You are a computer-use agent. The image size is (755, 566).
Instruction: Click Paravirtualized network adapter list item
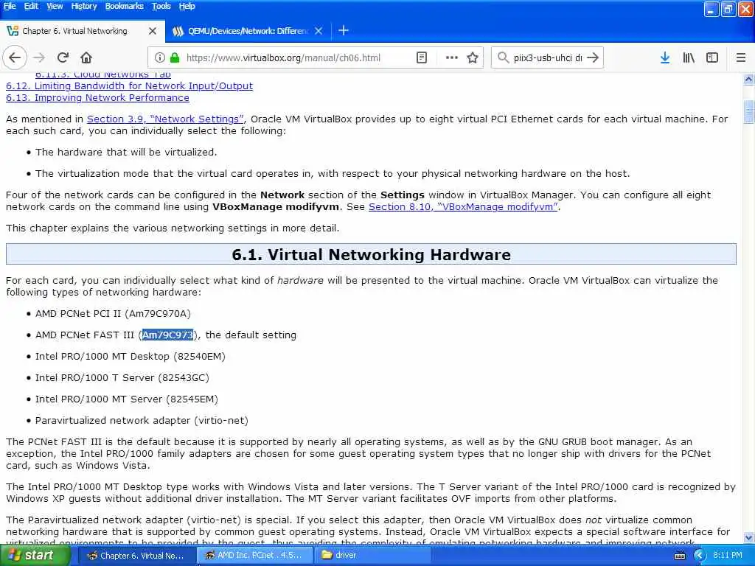142,421
